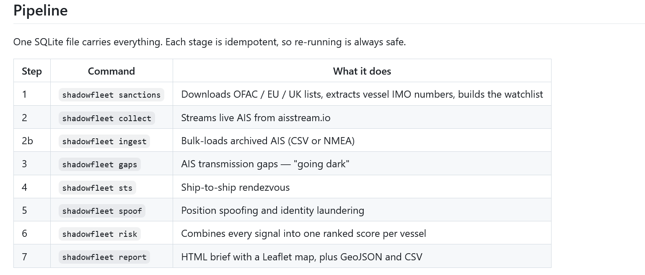Click the HTML brief with Leaflet map description

coord(302,257)
